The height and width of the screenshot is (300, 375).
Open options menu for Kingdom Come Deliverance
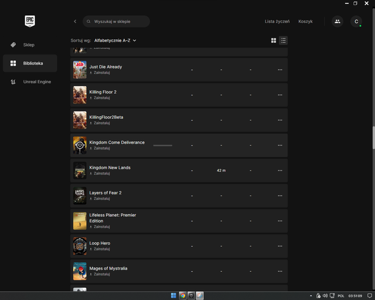280,145
